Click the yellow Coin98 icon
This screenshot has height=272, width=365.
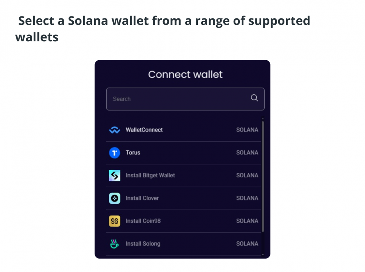[115, 221]
